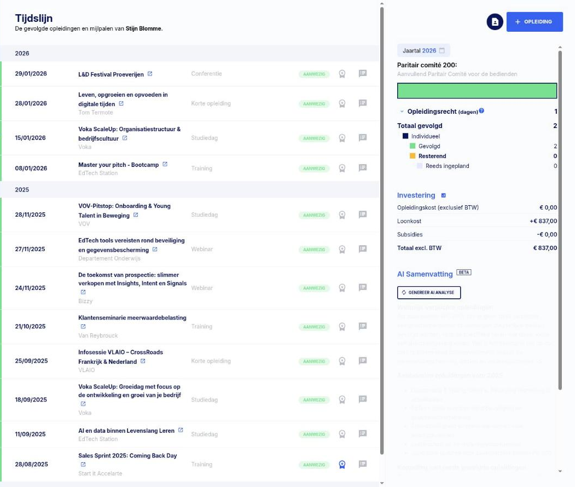Open comments on 24/11/2025 Bizzy webinar row

pyautogui.click(x=363, y=287)
